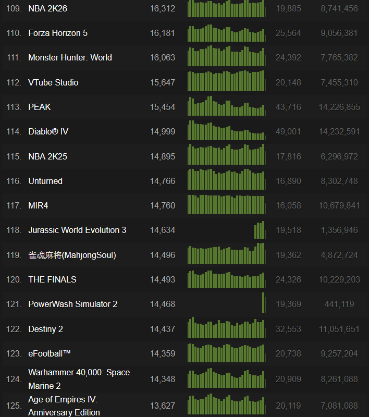Viewport: 369px width, 417px height.
Task: Click the VTube Studio bar chart
Action: [227, 81]
